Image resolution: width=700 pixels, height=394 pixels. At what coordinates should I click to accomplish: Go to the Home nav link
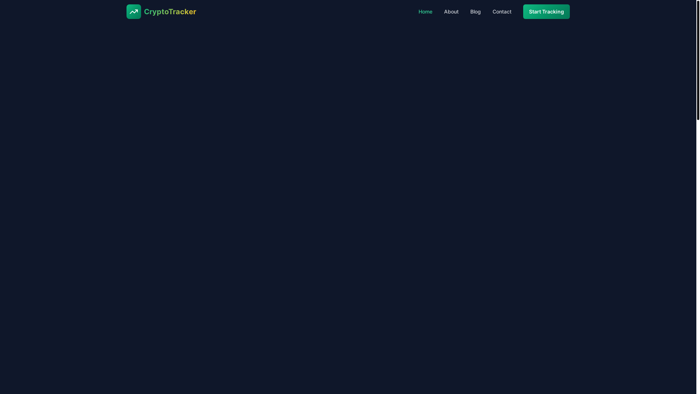click(425, 12)
